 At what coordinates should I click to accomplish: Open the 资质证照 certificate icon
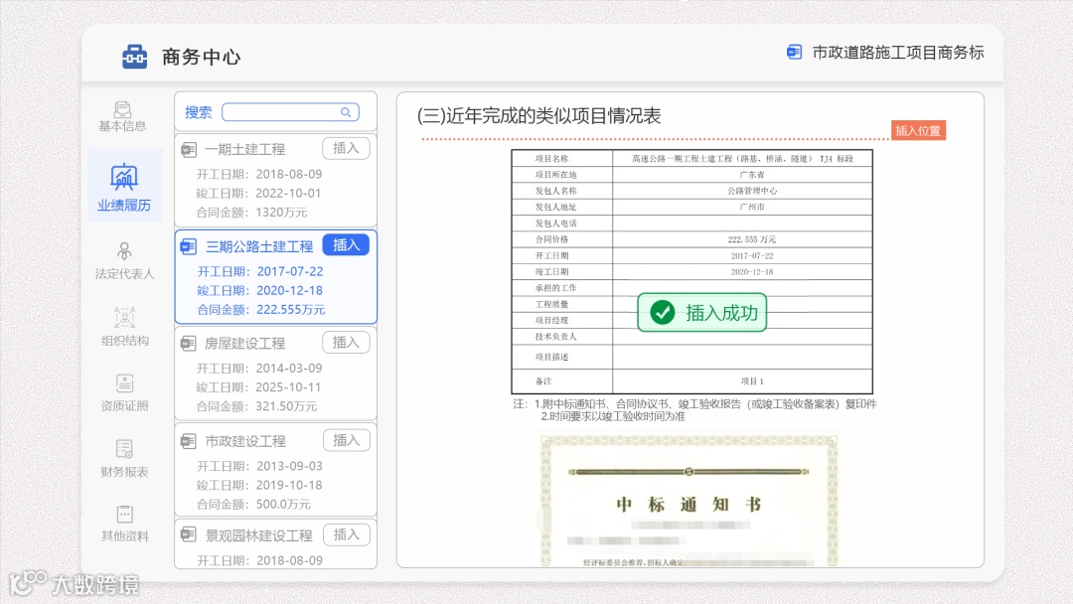click(124, 383)
